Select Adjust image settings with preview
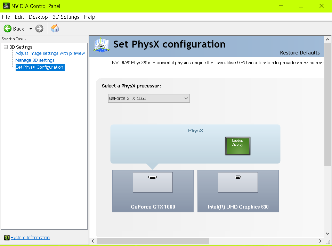 (x=50, y=53)
